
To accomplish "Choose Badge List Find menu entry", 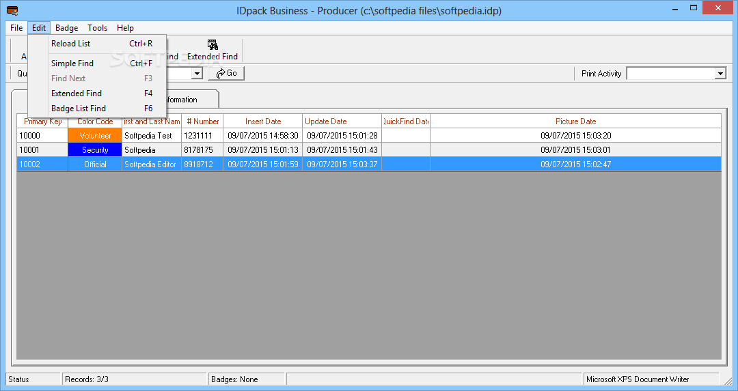I will coord(97,108).
